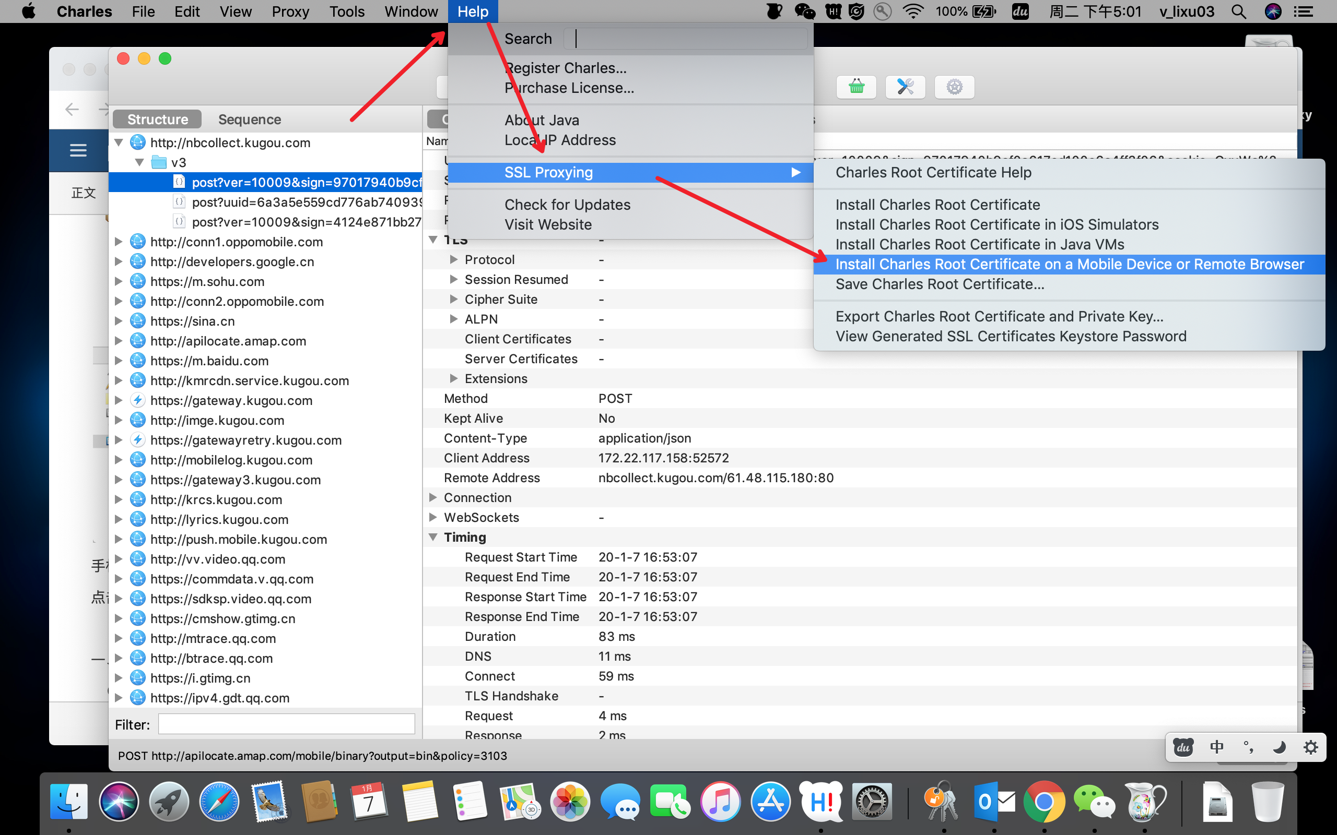
Task: Open the Trash in the dock
Action: 1268,801
